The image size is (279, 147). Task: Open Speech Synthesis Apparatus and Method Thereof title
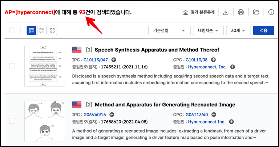(157, 50)
